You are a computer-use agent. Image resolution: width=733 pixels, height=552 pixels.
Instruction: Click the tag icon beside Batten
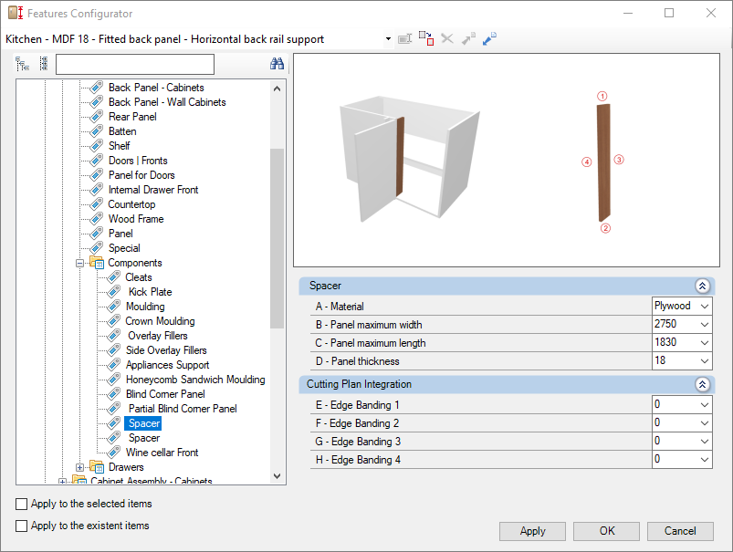coord(96,131)
